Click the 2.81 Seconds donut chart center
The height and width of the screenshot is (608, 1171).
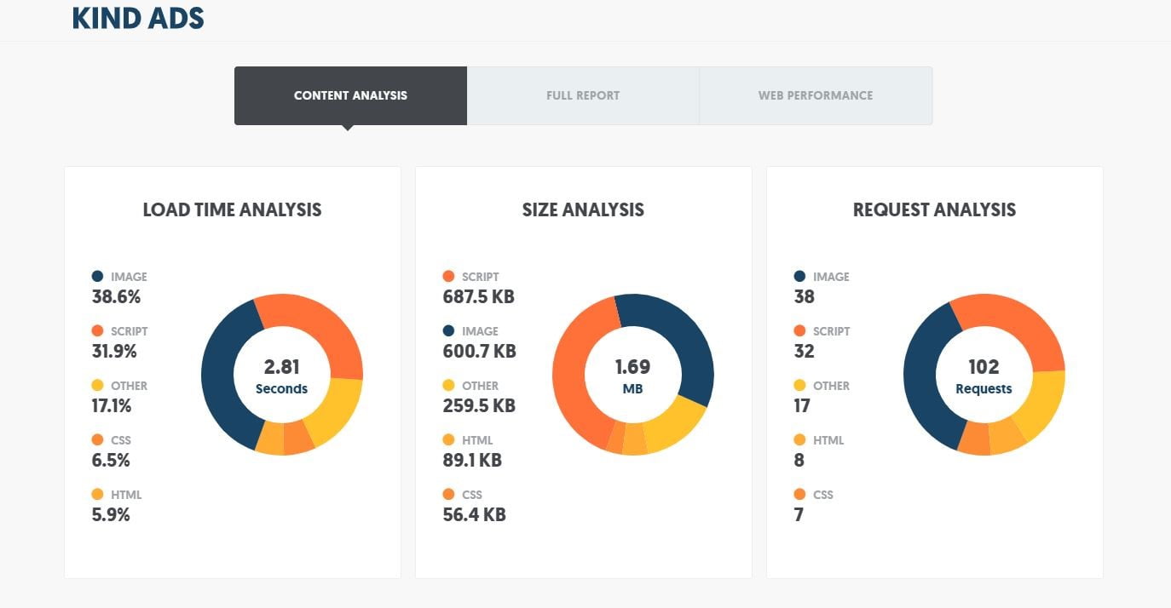pos(281,376)
